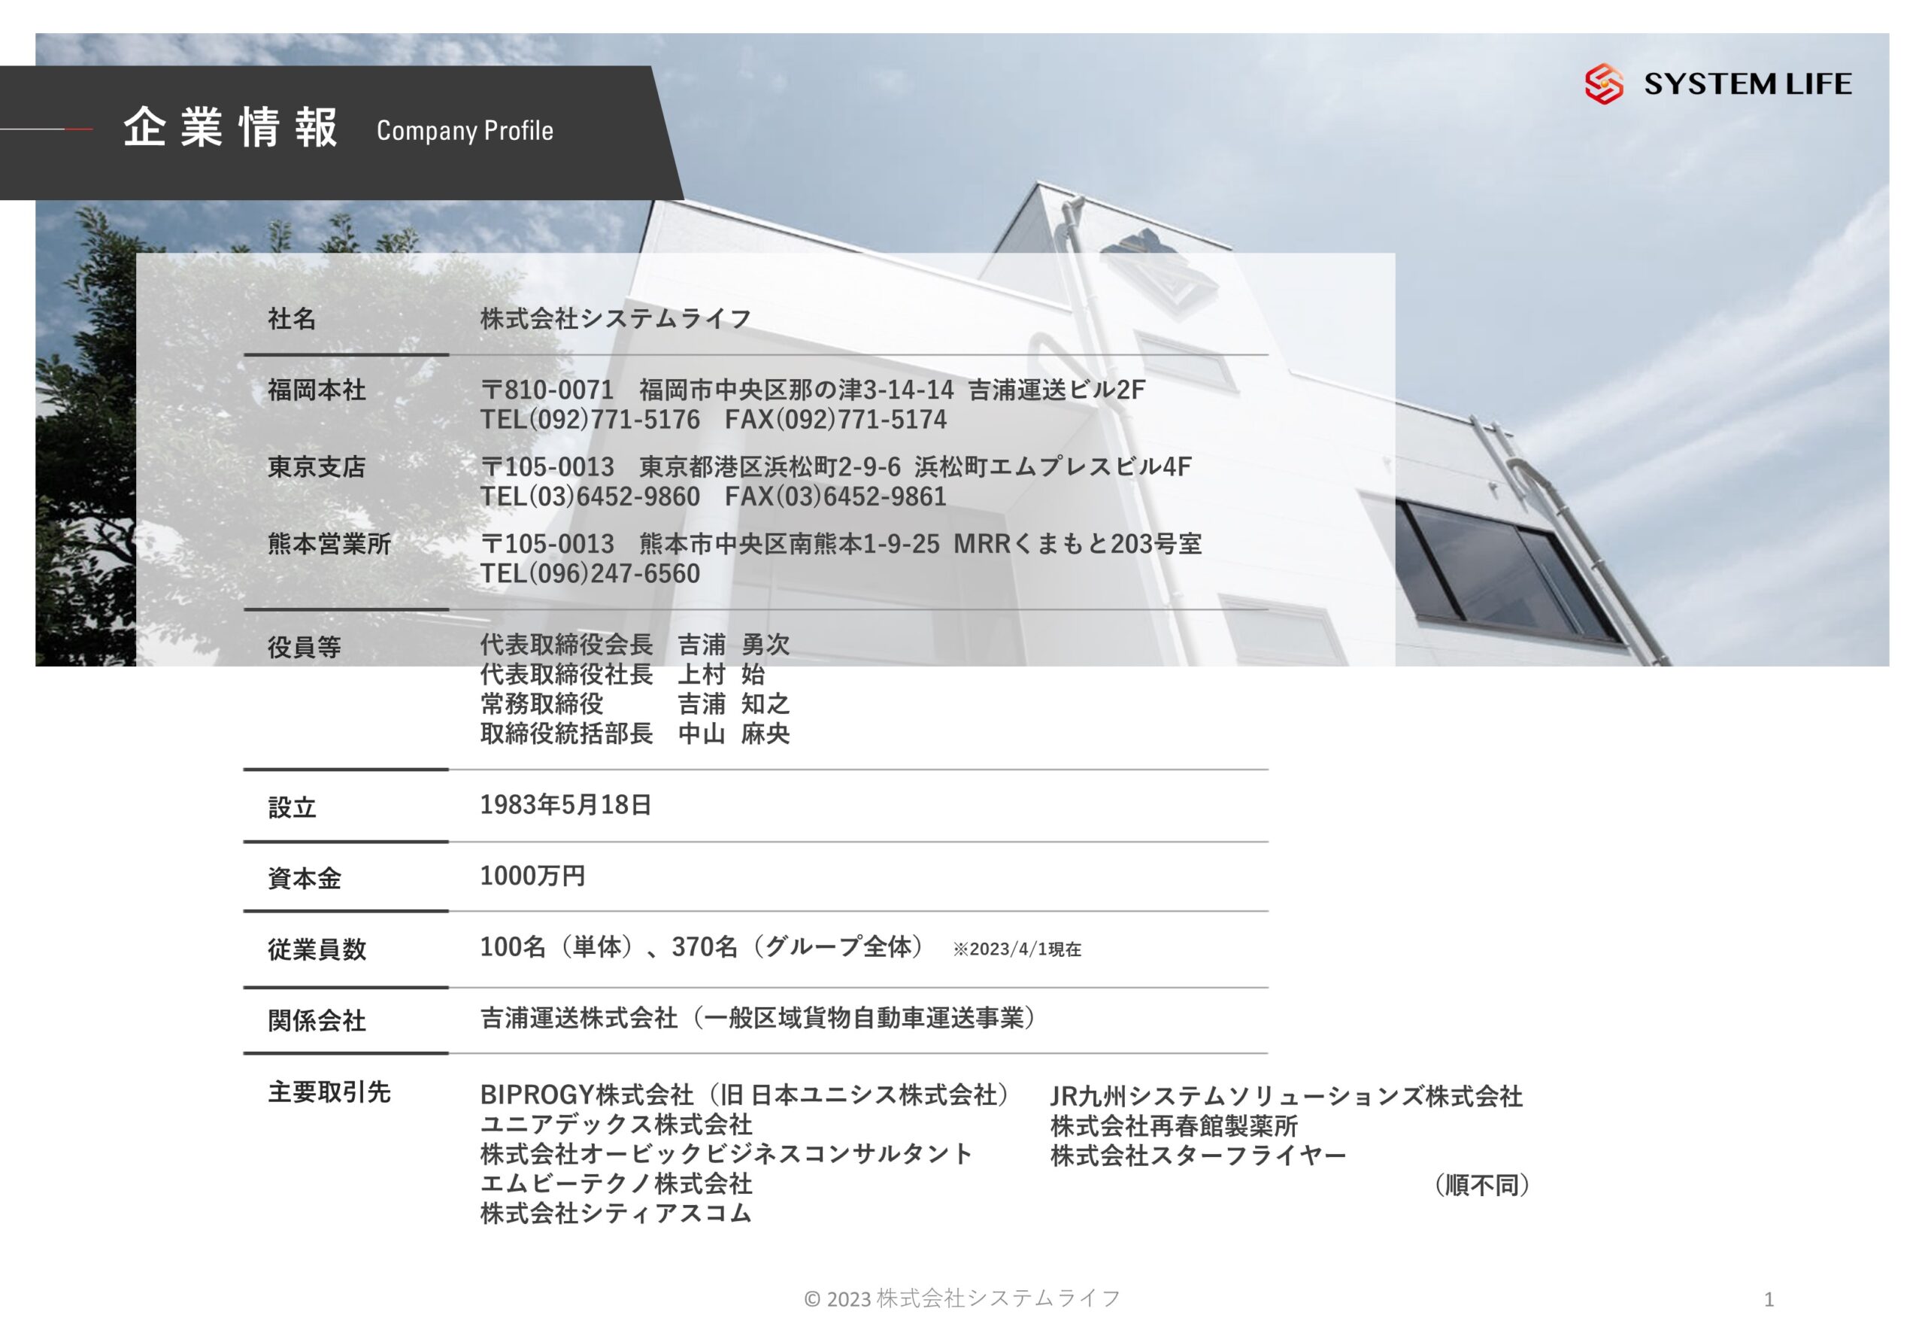The width and height of the screenshot is (1925, 1333).
Task: Click the 従業員数 label
Action: [317, 949]
